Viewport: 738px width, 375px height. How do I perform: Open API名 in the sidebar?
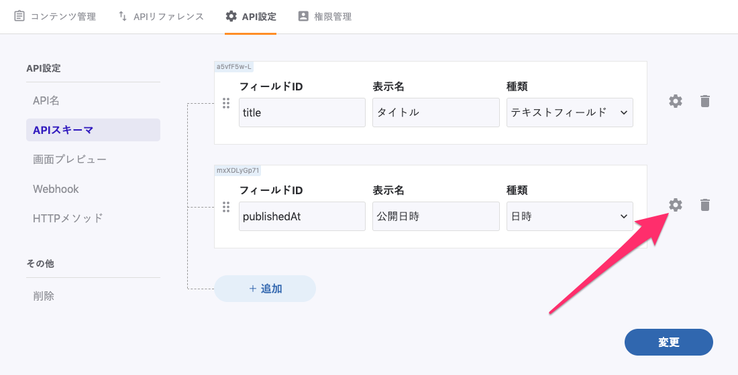46,100
